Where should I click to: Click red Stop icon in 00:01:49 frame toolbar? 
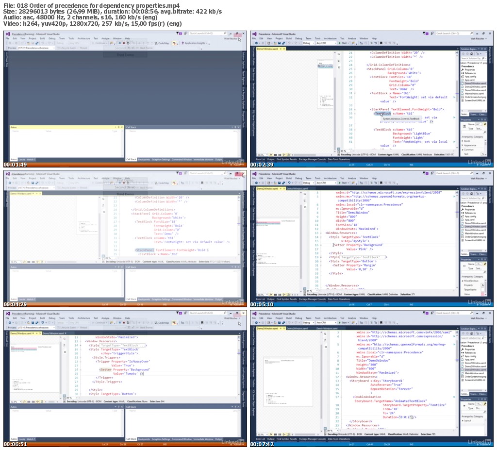tap(124, 43)
